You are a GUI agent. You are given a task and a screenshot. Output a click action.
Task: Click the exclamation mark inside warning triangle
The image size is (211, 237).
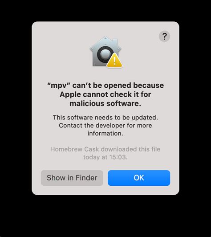pyautogui.click(x=115, y=61)
